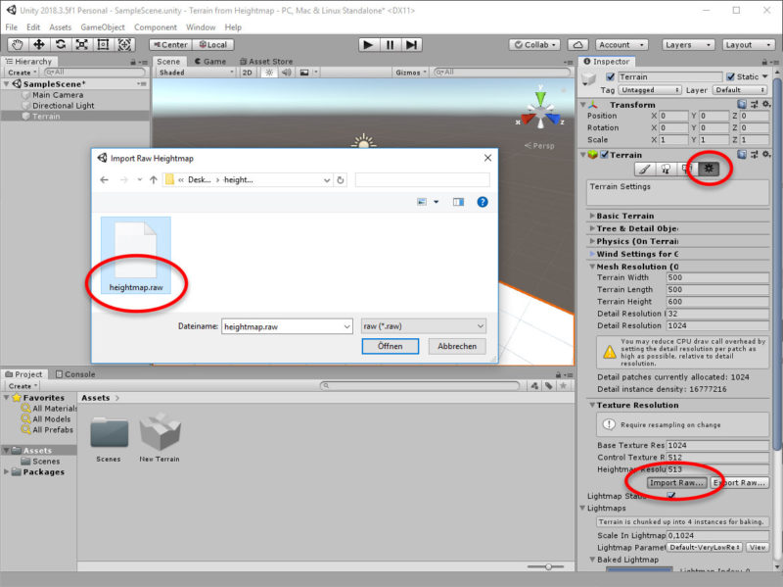Toggle scene lighting sun icon
Viewport: 783px width, 587px height.
coord(267,73)
